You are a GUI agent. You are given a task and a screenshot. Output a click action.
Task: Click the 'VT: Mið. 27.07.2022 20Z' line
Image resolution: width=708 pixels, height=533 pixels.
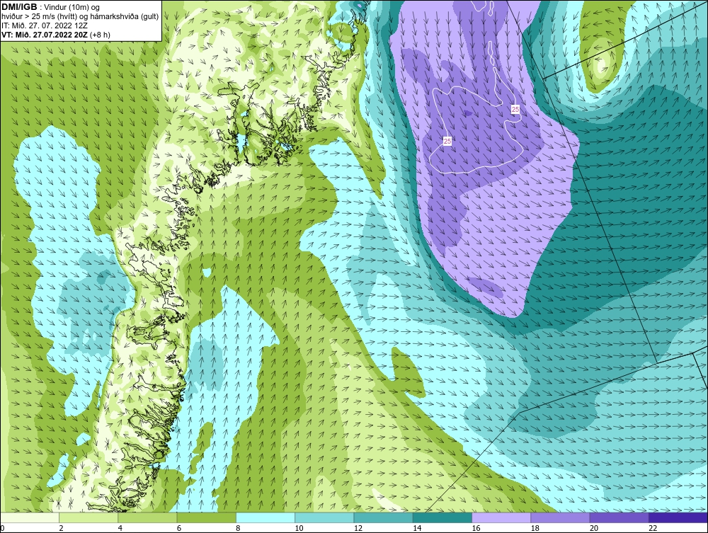point(56,34)
